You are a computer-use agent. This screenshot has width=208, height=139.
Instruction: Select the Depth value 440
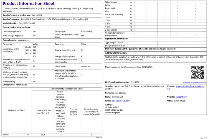click(34, 53)
